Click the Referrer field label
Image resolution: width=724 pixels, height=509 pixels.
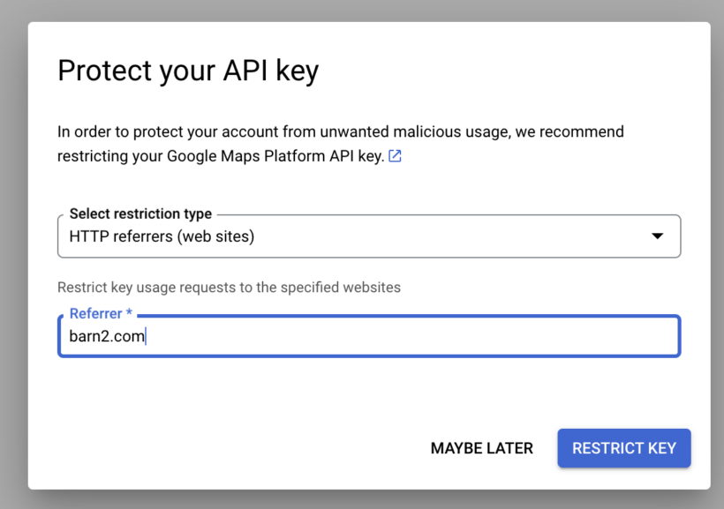(95, 313)
